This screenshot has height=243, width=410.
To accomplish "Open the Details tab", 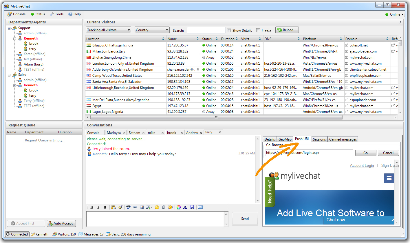I will (x=270, y=139).
